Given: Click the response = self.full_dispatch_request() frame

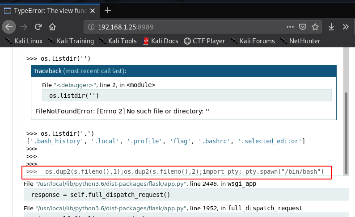Looking at the screenshot, I should click(186, 195).
